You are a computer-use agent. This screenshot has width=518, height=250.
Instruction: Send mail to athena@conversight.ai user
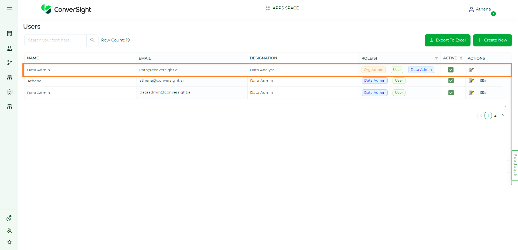483,81
